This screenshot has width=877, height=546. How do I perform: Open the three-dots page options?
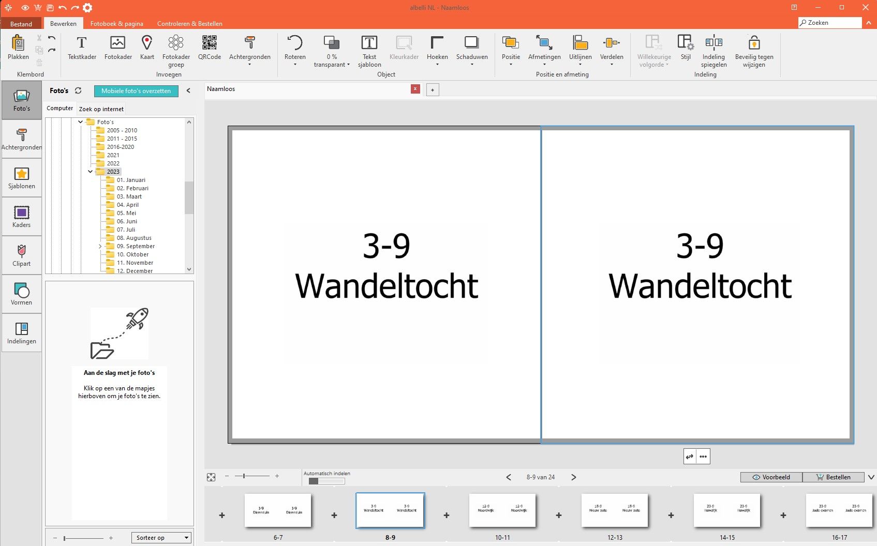(x=703, y=457)
